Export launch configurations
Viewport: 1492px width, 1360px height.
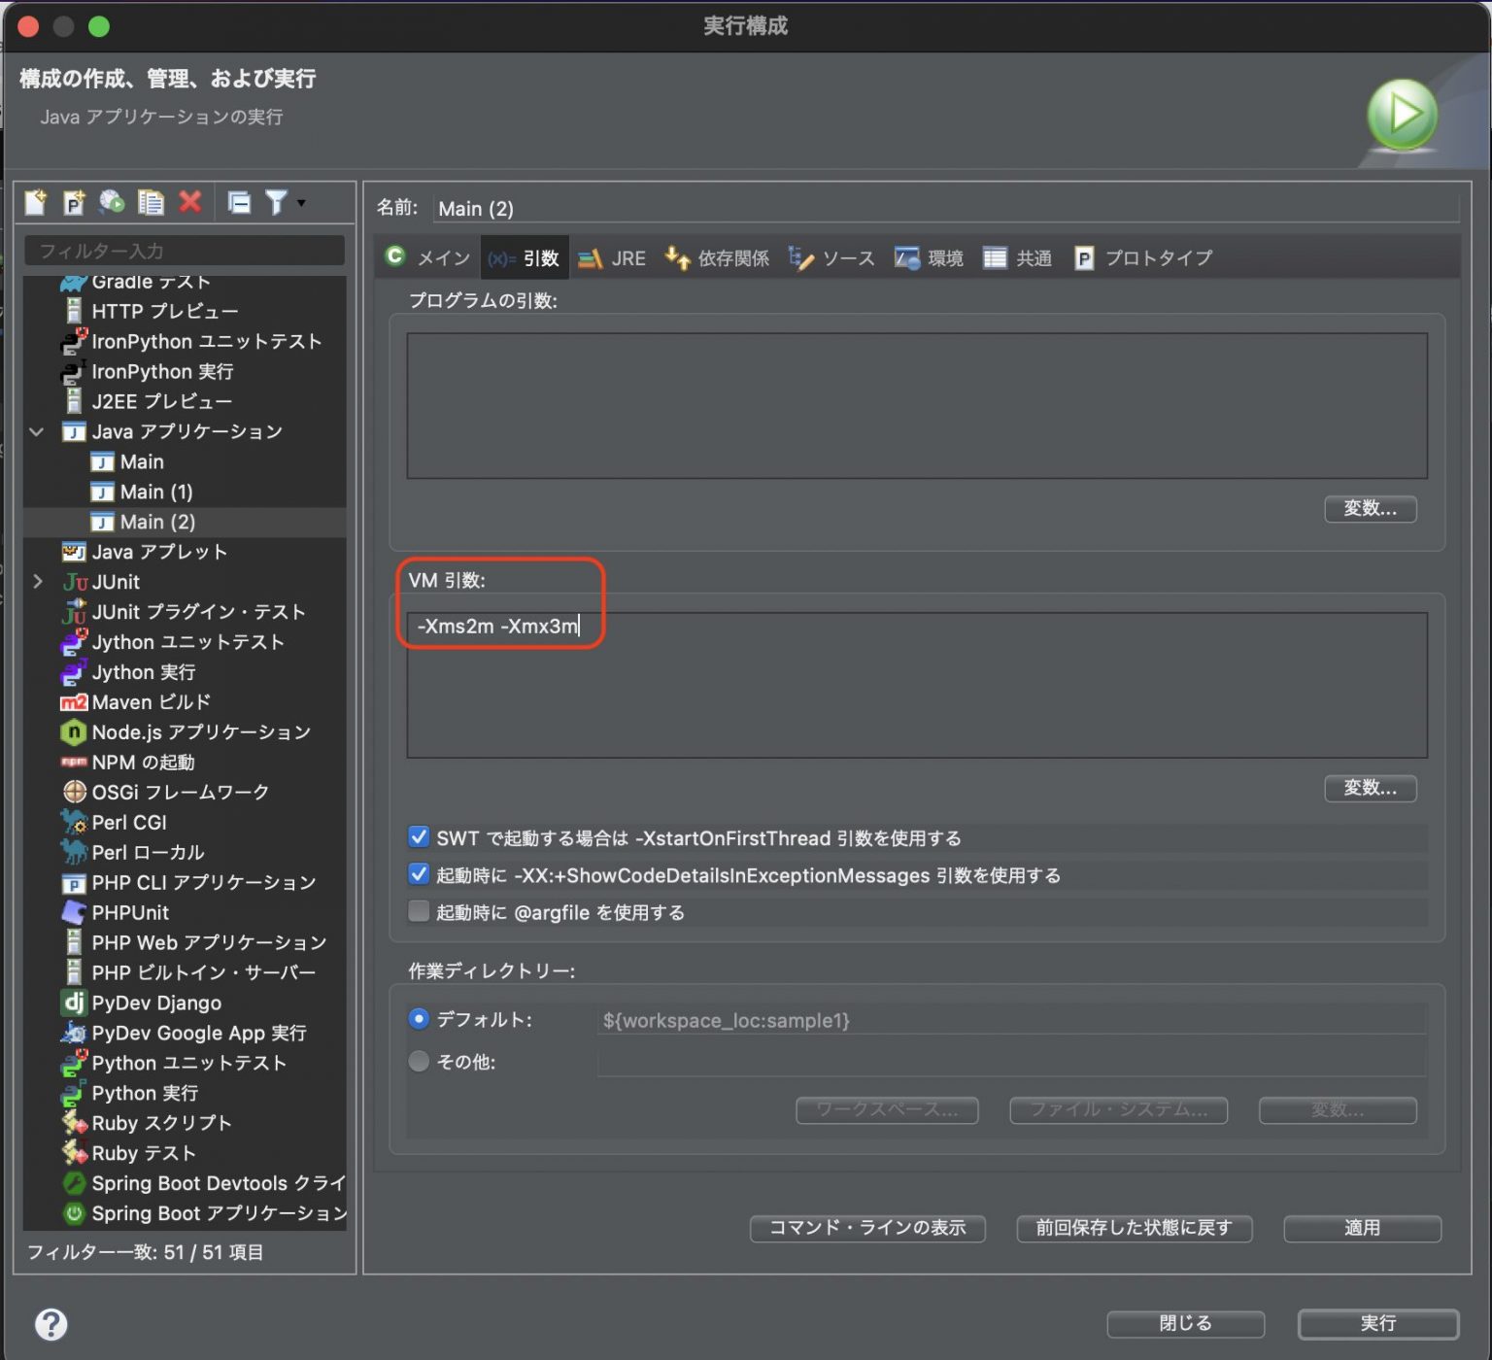(x=113, y=202)
